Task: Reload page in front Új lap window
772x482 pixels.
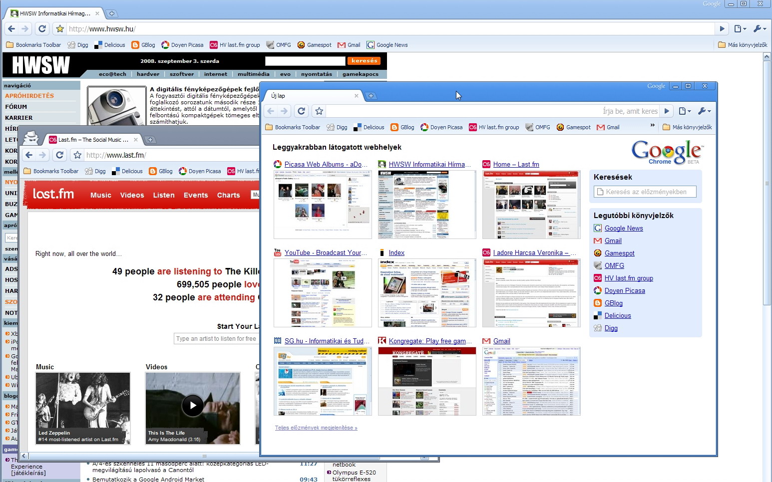Action: [x=301, y=111]
